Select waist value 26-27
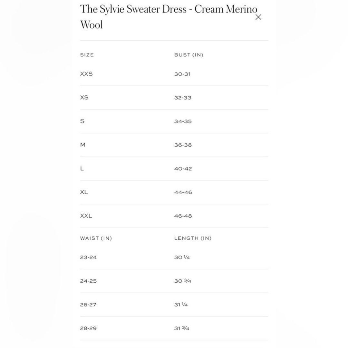Image resolution: width=348 pixels, height=348 pixels. pos(88,305)
